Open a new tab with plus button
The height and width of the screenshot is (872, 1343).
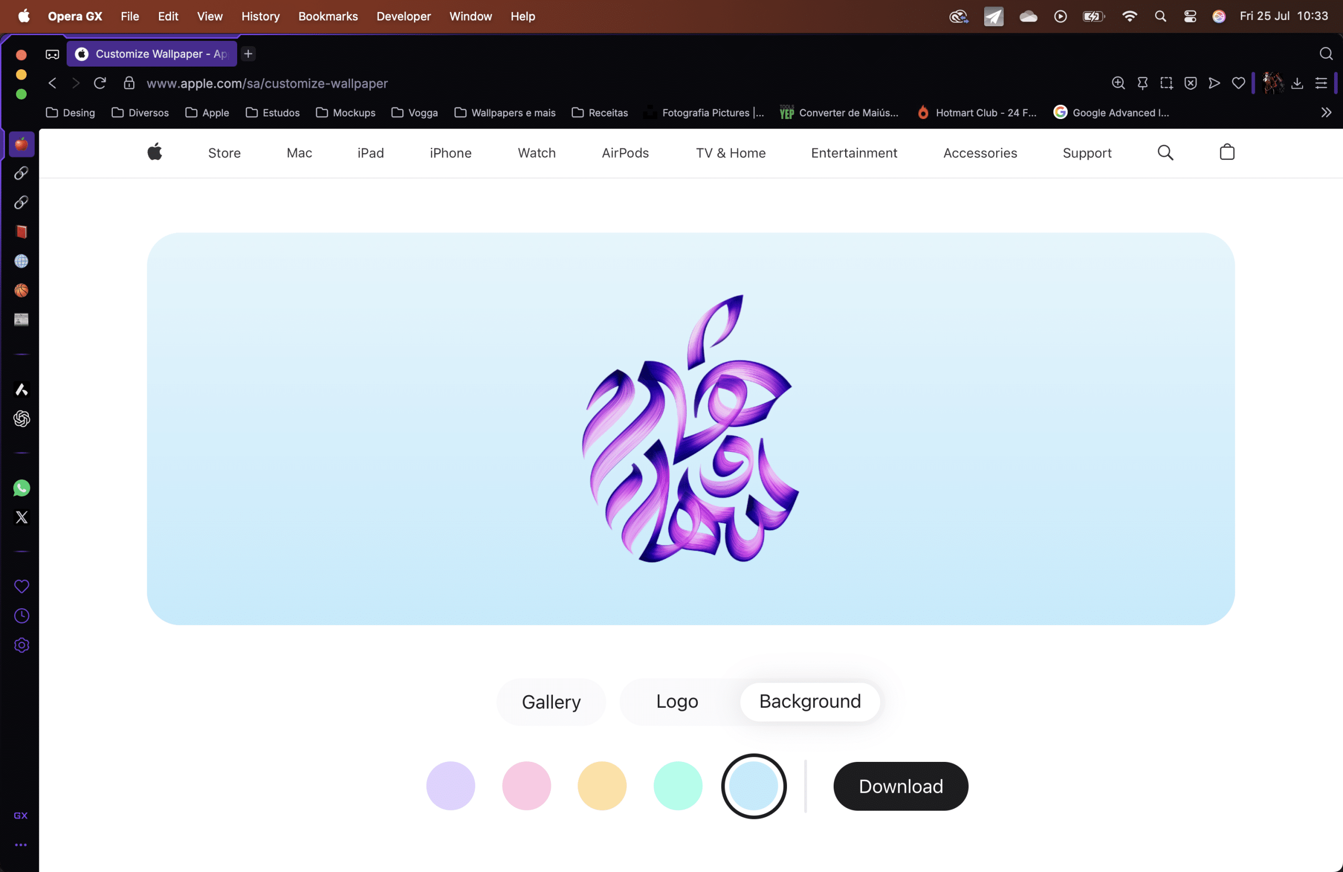248,53
